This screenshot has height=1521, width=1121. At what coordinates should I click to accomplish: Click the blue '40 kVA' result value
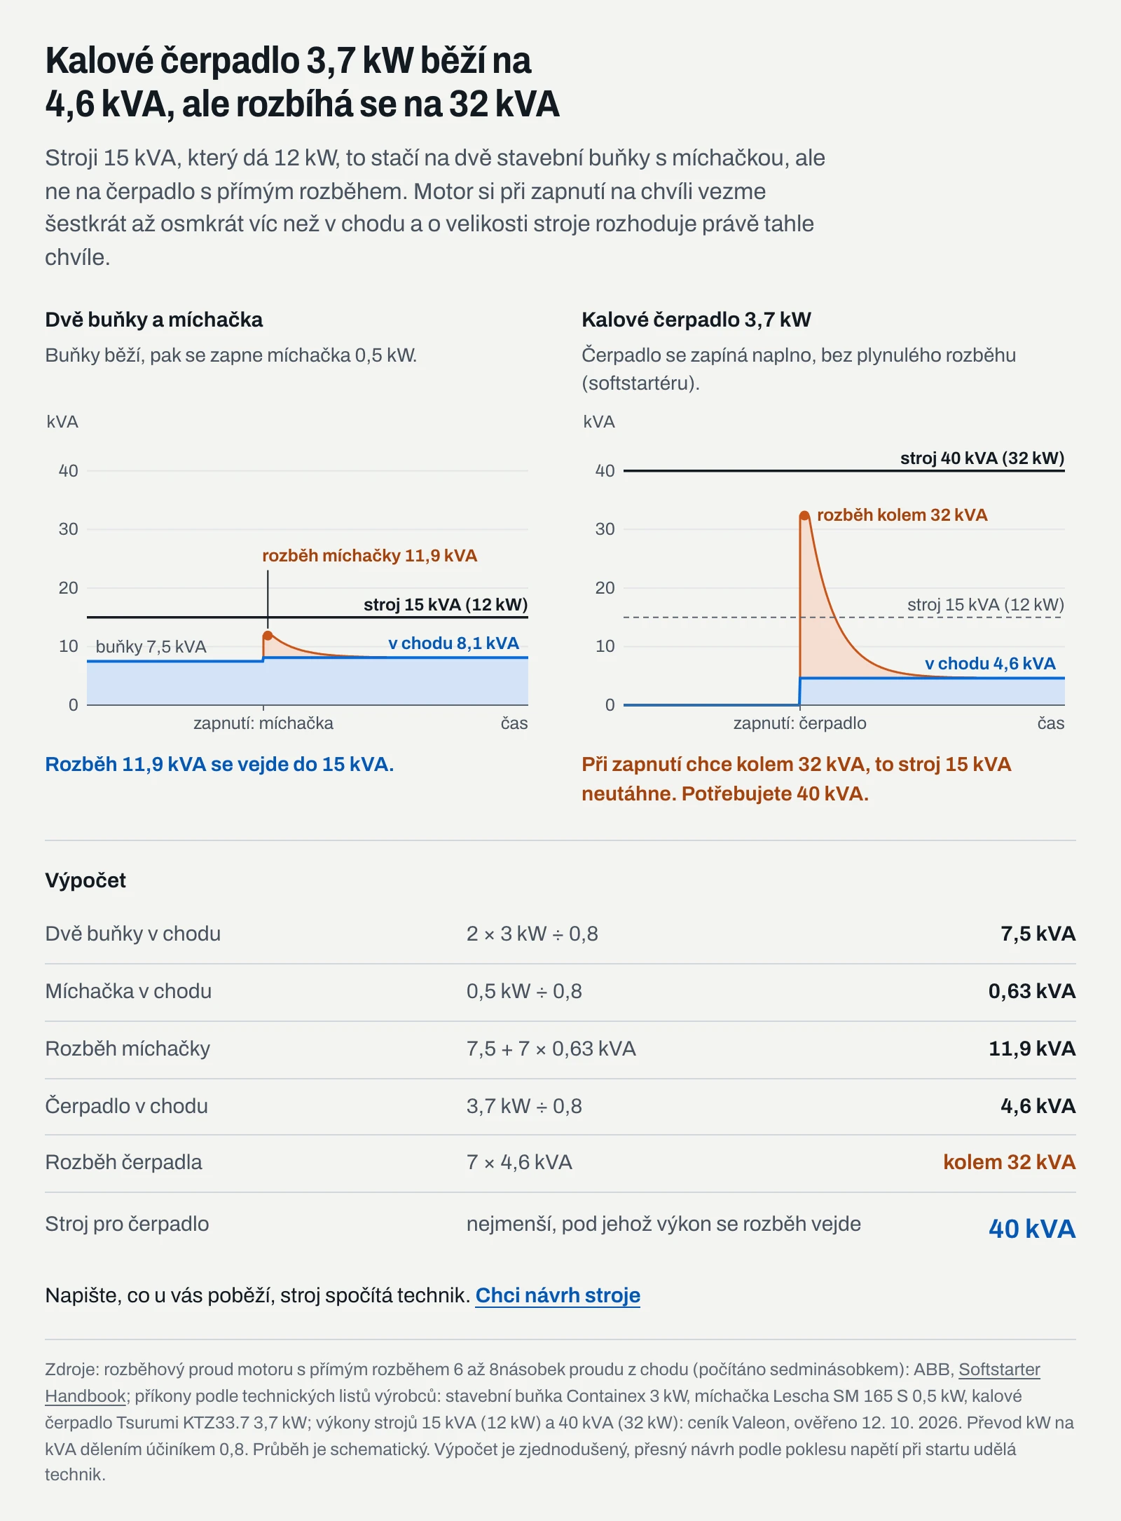1032,1229
